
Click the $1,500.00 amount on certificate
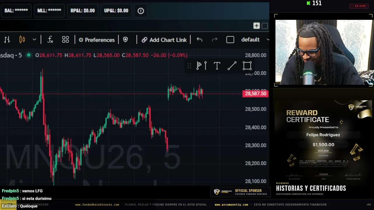(x=323, y=145)
